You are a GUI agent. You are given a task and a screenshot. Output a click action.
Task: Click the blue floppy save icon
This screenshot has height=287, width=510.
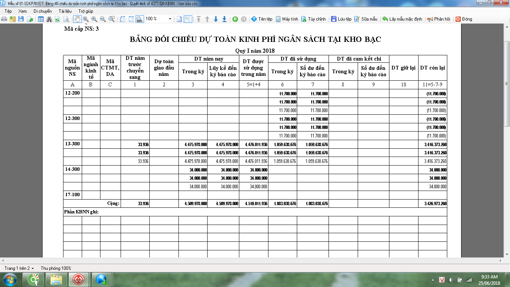21,19
